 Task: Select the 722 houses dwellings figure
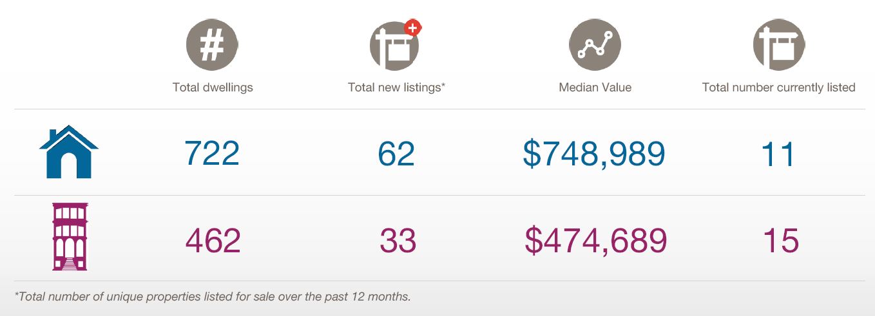coord(212,154)
